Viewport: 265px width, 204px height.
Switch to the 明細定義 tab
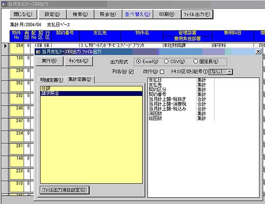[52, 80]
